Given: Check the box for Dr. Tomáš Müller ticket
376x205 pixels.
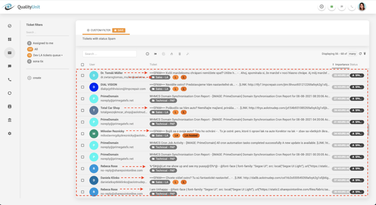Looking at the screenshot, I should click(82, 75).
